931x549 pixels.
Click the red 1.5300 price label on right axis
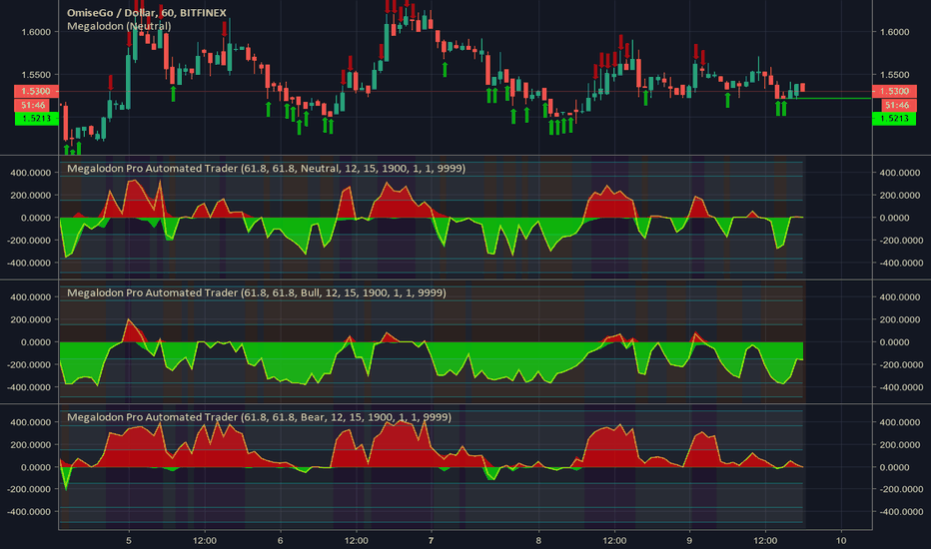pos(894,92)
